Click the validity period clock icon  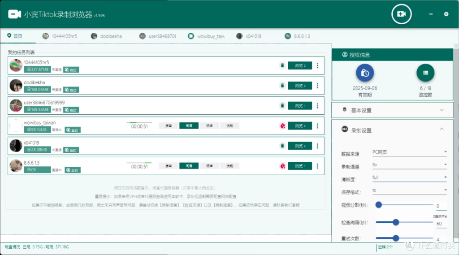coord(365,73)
